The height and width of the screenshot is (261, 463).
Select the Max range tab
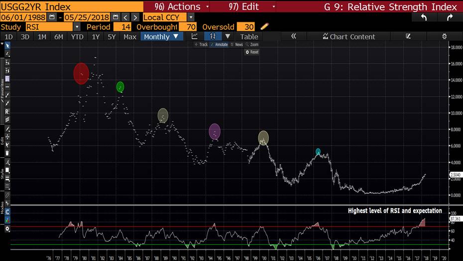point(130,37)
